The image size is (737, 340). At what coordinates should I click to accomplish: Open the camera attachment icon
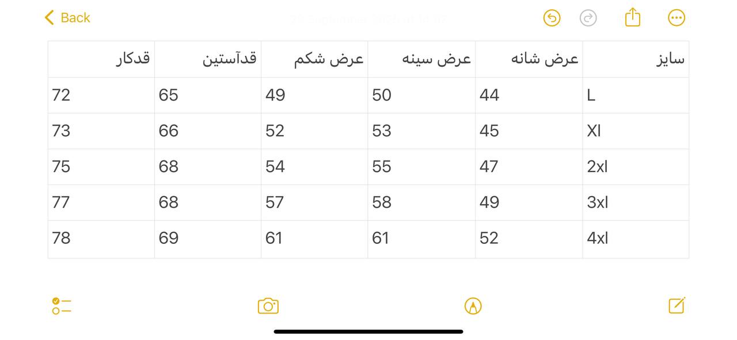tap(268, 305)
